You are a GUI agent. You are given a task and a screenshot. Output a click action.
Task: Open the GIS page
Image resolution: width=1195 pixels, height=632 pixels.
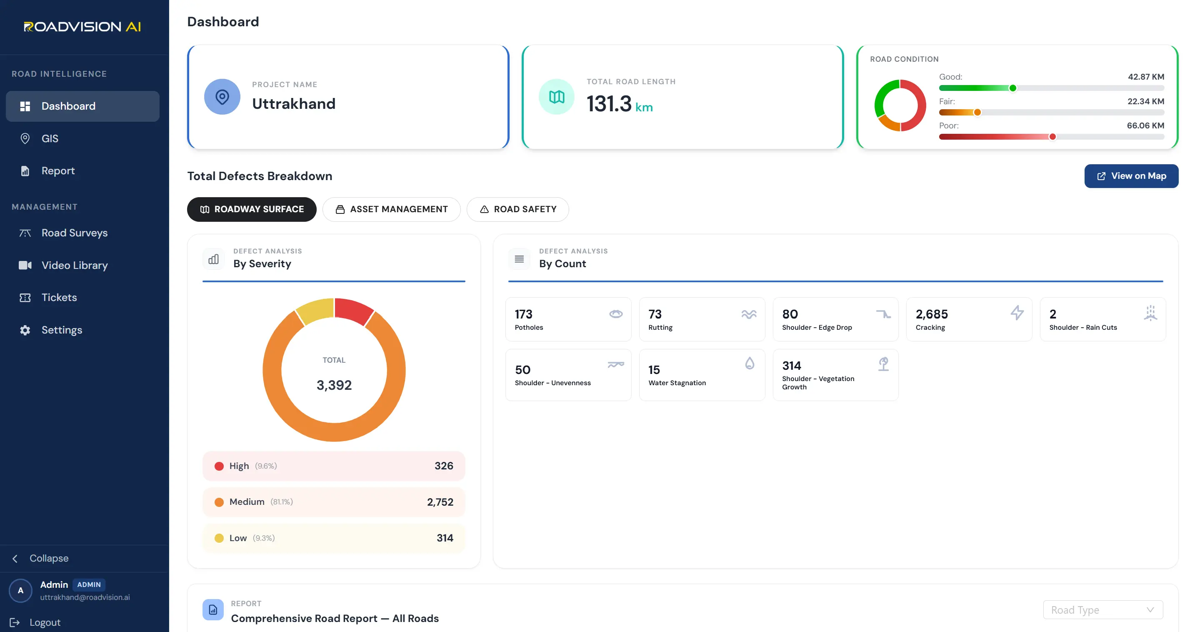82,139
